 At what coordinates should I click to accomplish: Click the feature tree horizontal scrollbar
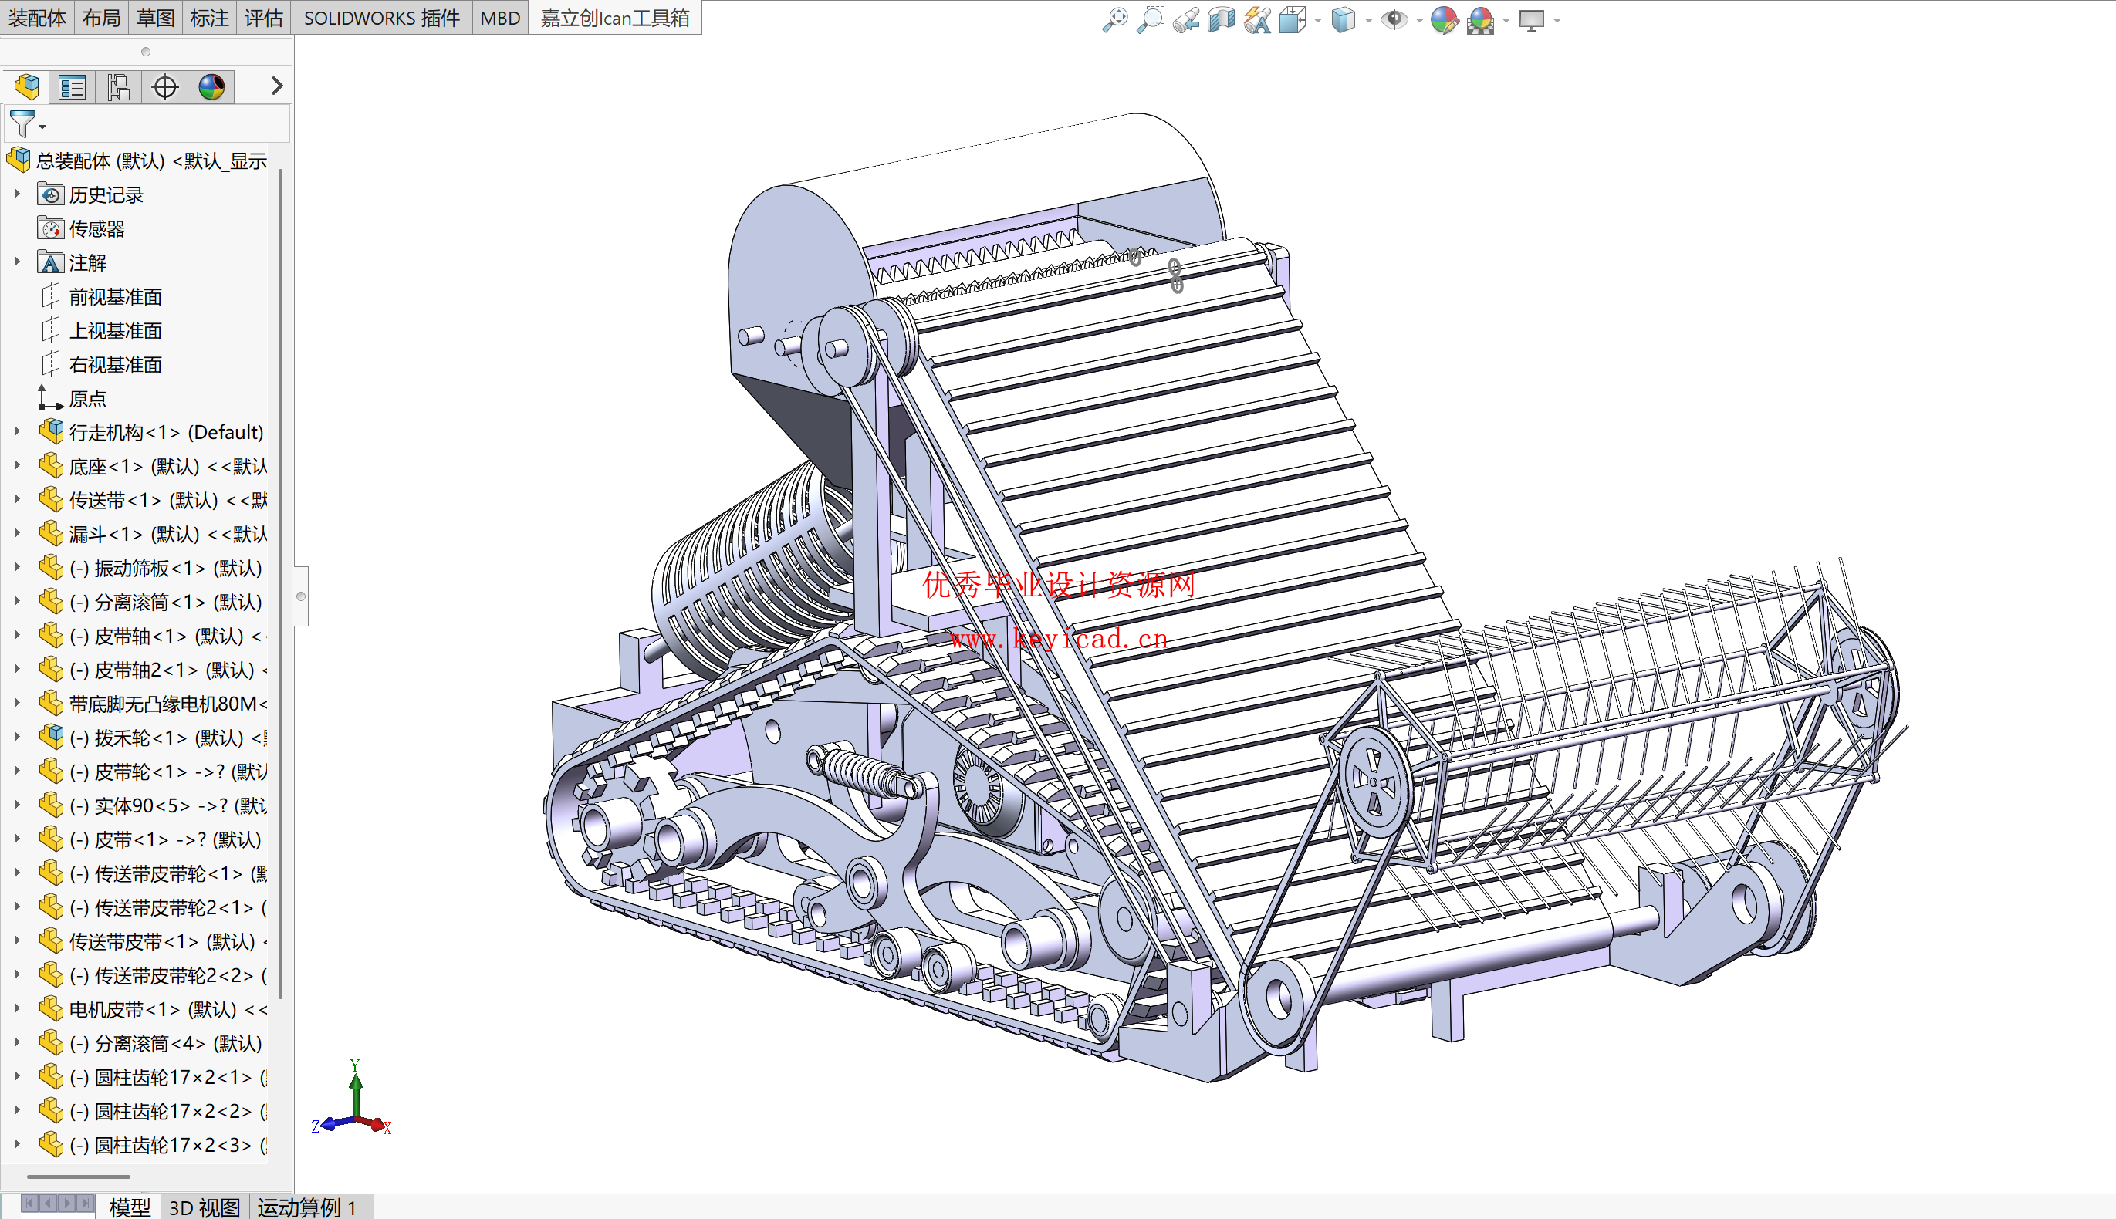[x=78, y=1177]
